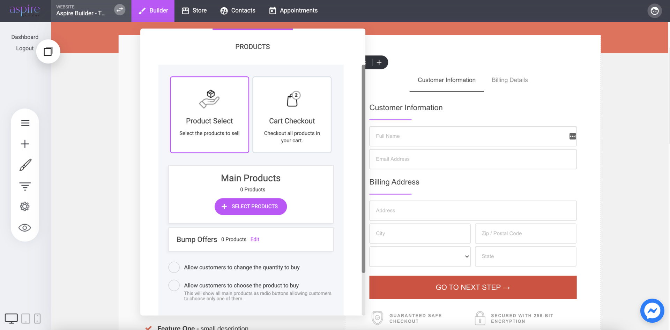Open the Appointments tab

point(293,11)
